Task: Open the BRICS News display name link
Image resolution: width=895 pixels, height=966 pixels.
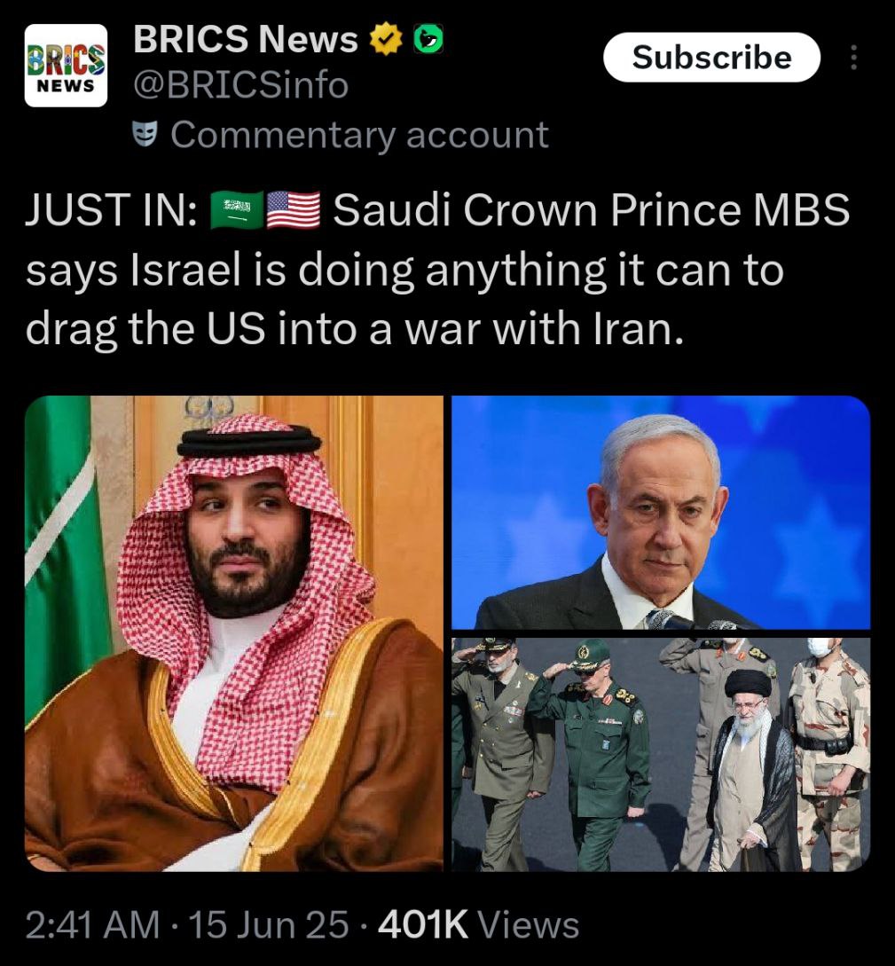Action: (x=245, y=39)
